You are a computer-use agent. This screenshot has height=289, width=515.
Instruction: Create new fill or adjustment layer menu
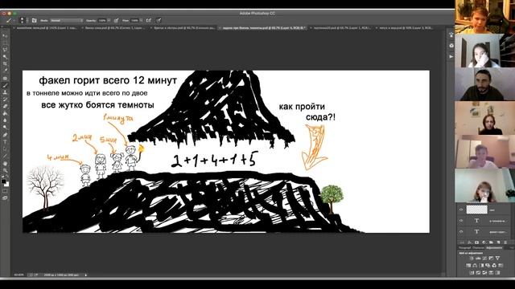click(x=484, y=242)
